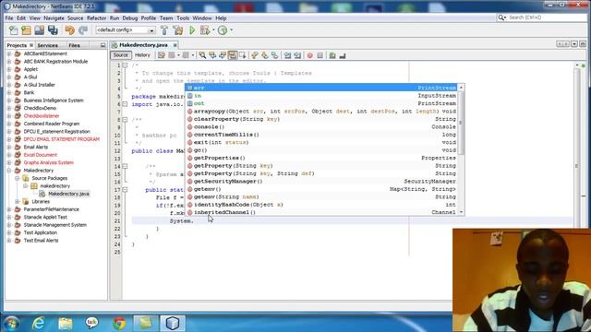Click the Comment icon in editor toolbar
Image resolution: width=591 pixels, height=332 pixels.
tap(332, 55)
